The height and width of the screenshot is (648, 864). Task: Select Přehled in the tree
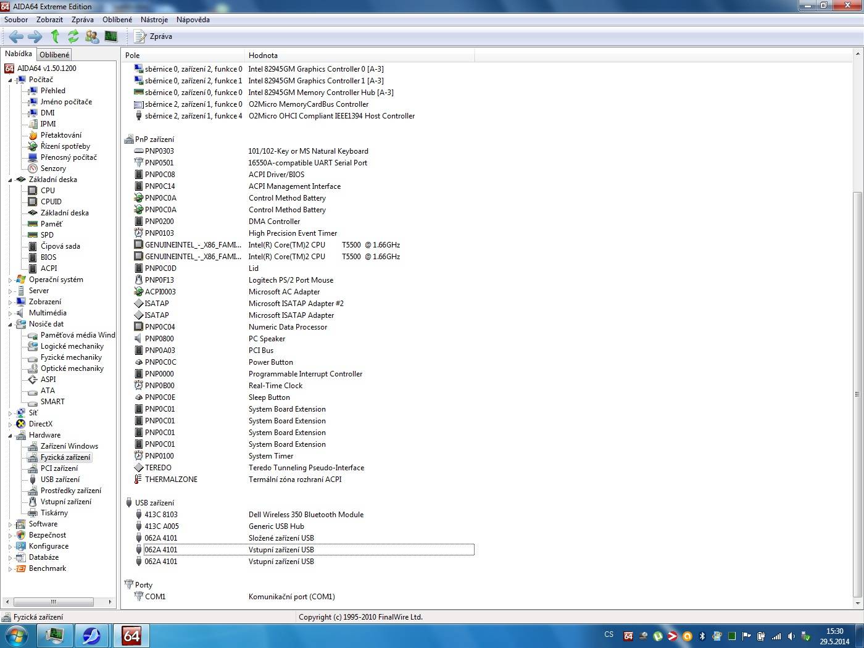(x=52, y=91)
